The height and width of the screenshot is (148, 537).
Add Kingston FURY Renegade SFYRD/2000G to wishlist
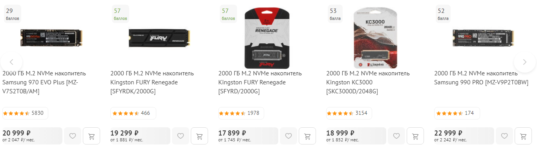(x=289, y=136)
